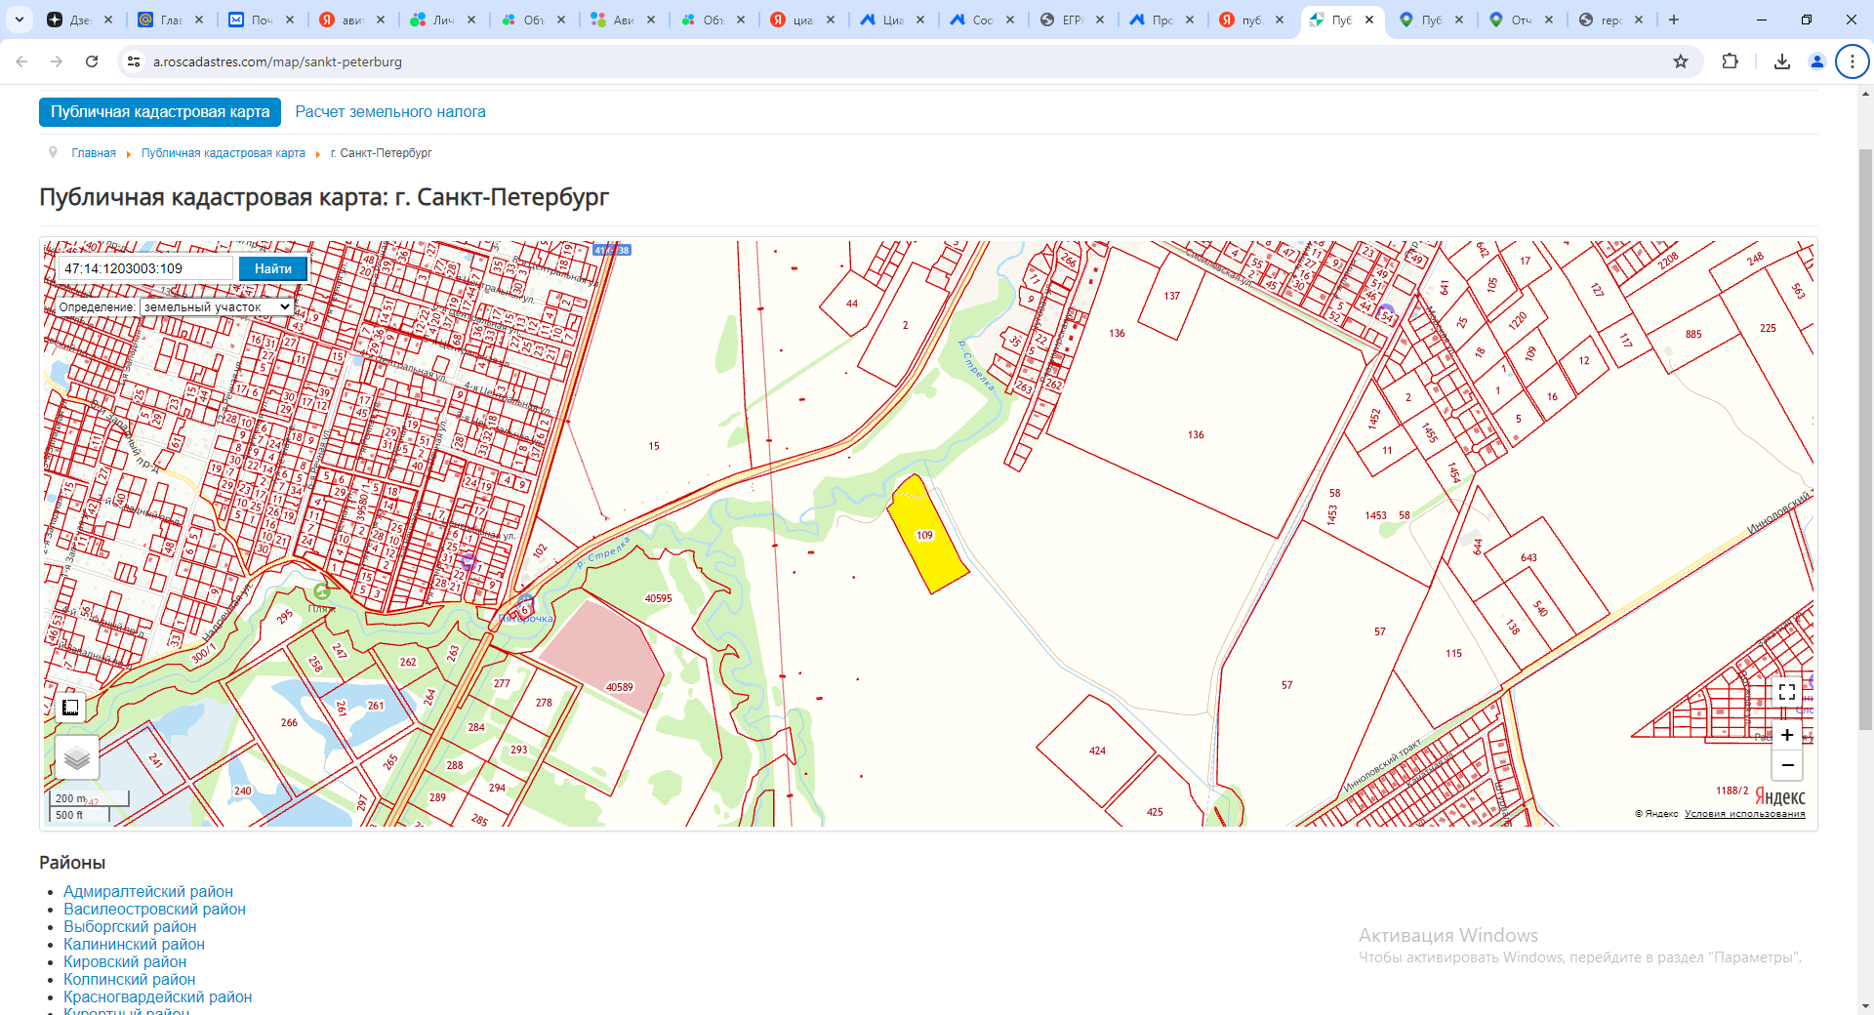1874x1015 pixels.
Task: Open the map layers switcher
Action: tap(77, 757)
